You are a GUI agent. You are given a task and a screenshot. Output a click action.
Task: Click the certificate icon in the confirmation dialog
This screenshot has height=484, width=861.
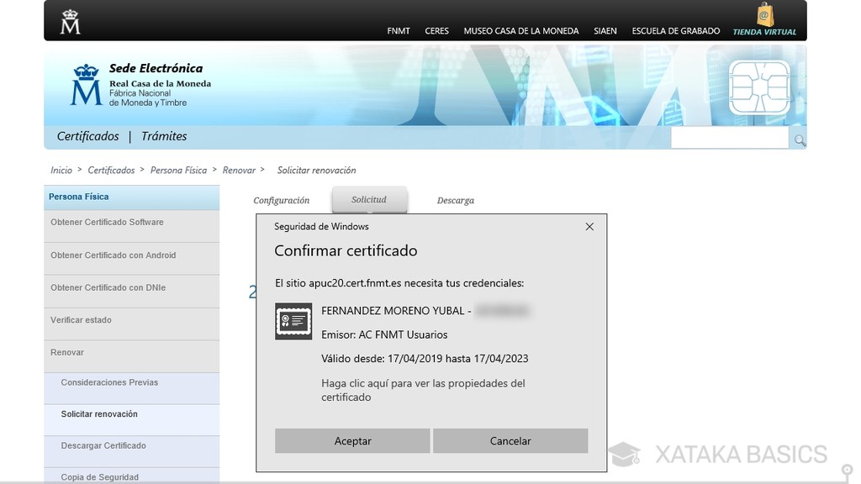click(x=293, y=321)
